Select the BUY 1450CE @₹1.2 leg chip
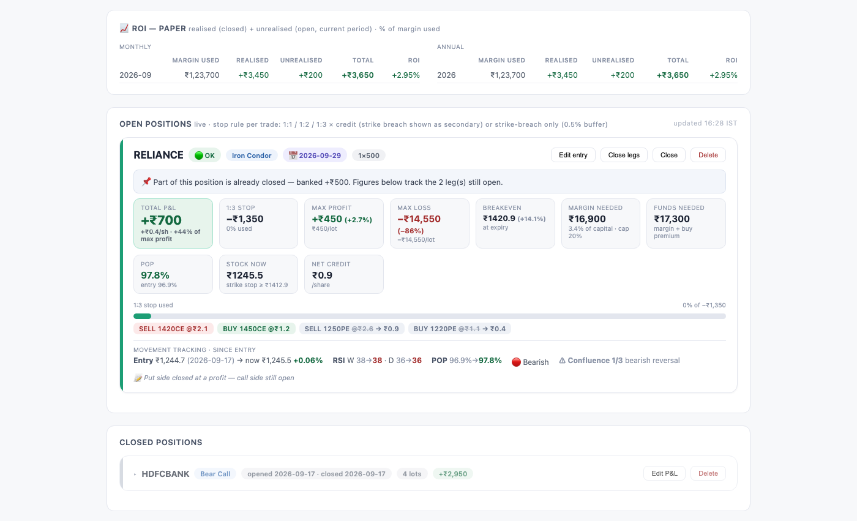The width and height of the screenshot is (857, 521). [256, 329]
